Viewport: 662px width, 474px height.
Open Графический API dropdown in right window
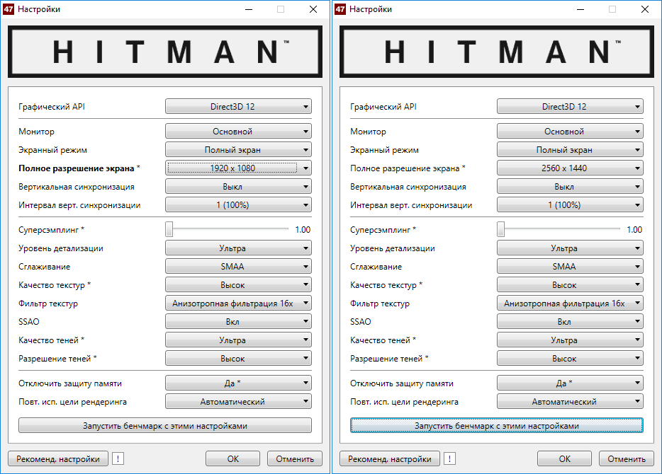[571, 107]
